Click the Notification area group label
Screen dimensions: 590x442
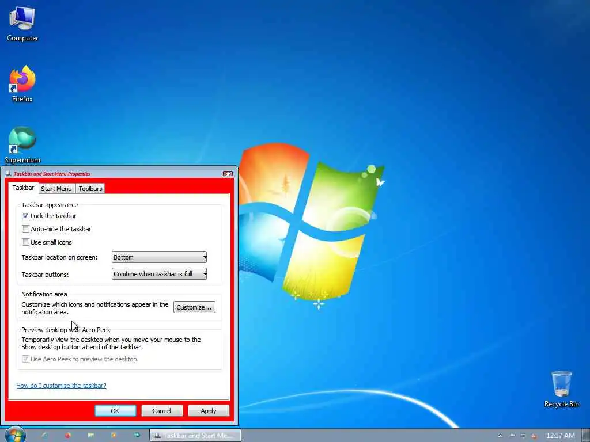[44, 294]
